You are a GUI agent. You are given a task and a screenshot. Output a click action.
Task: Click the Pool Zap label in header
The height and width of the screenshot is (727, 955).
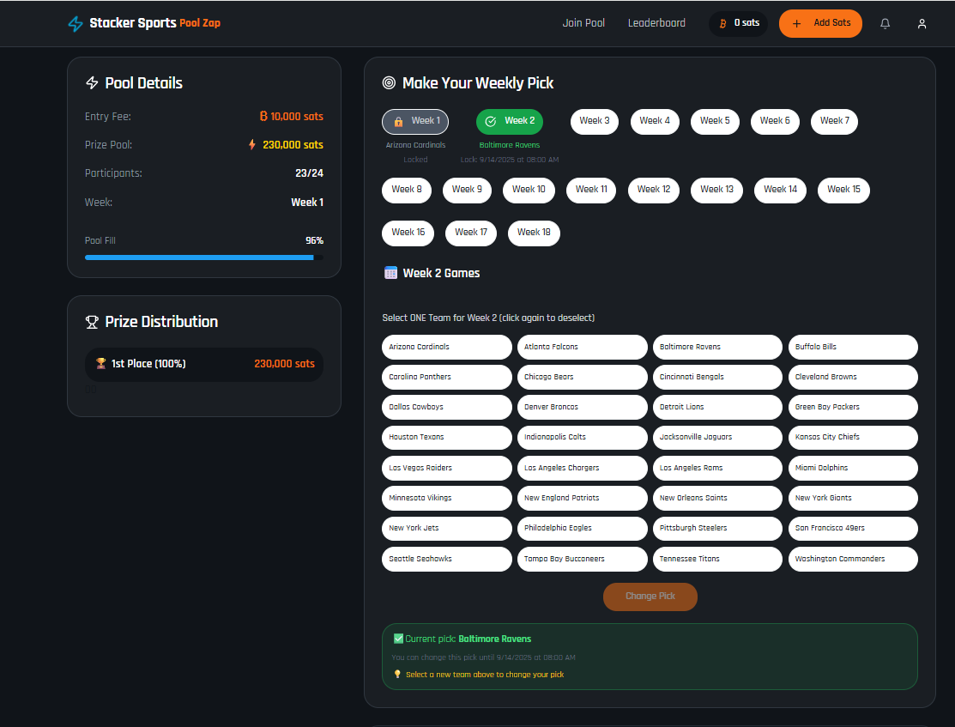point(200,23)
